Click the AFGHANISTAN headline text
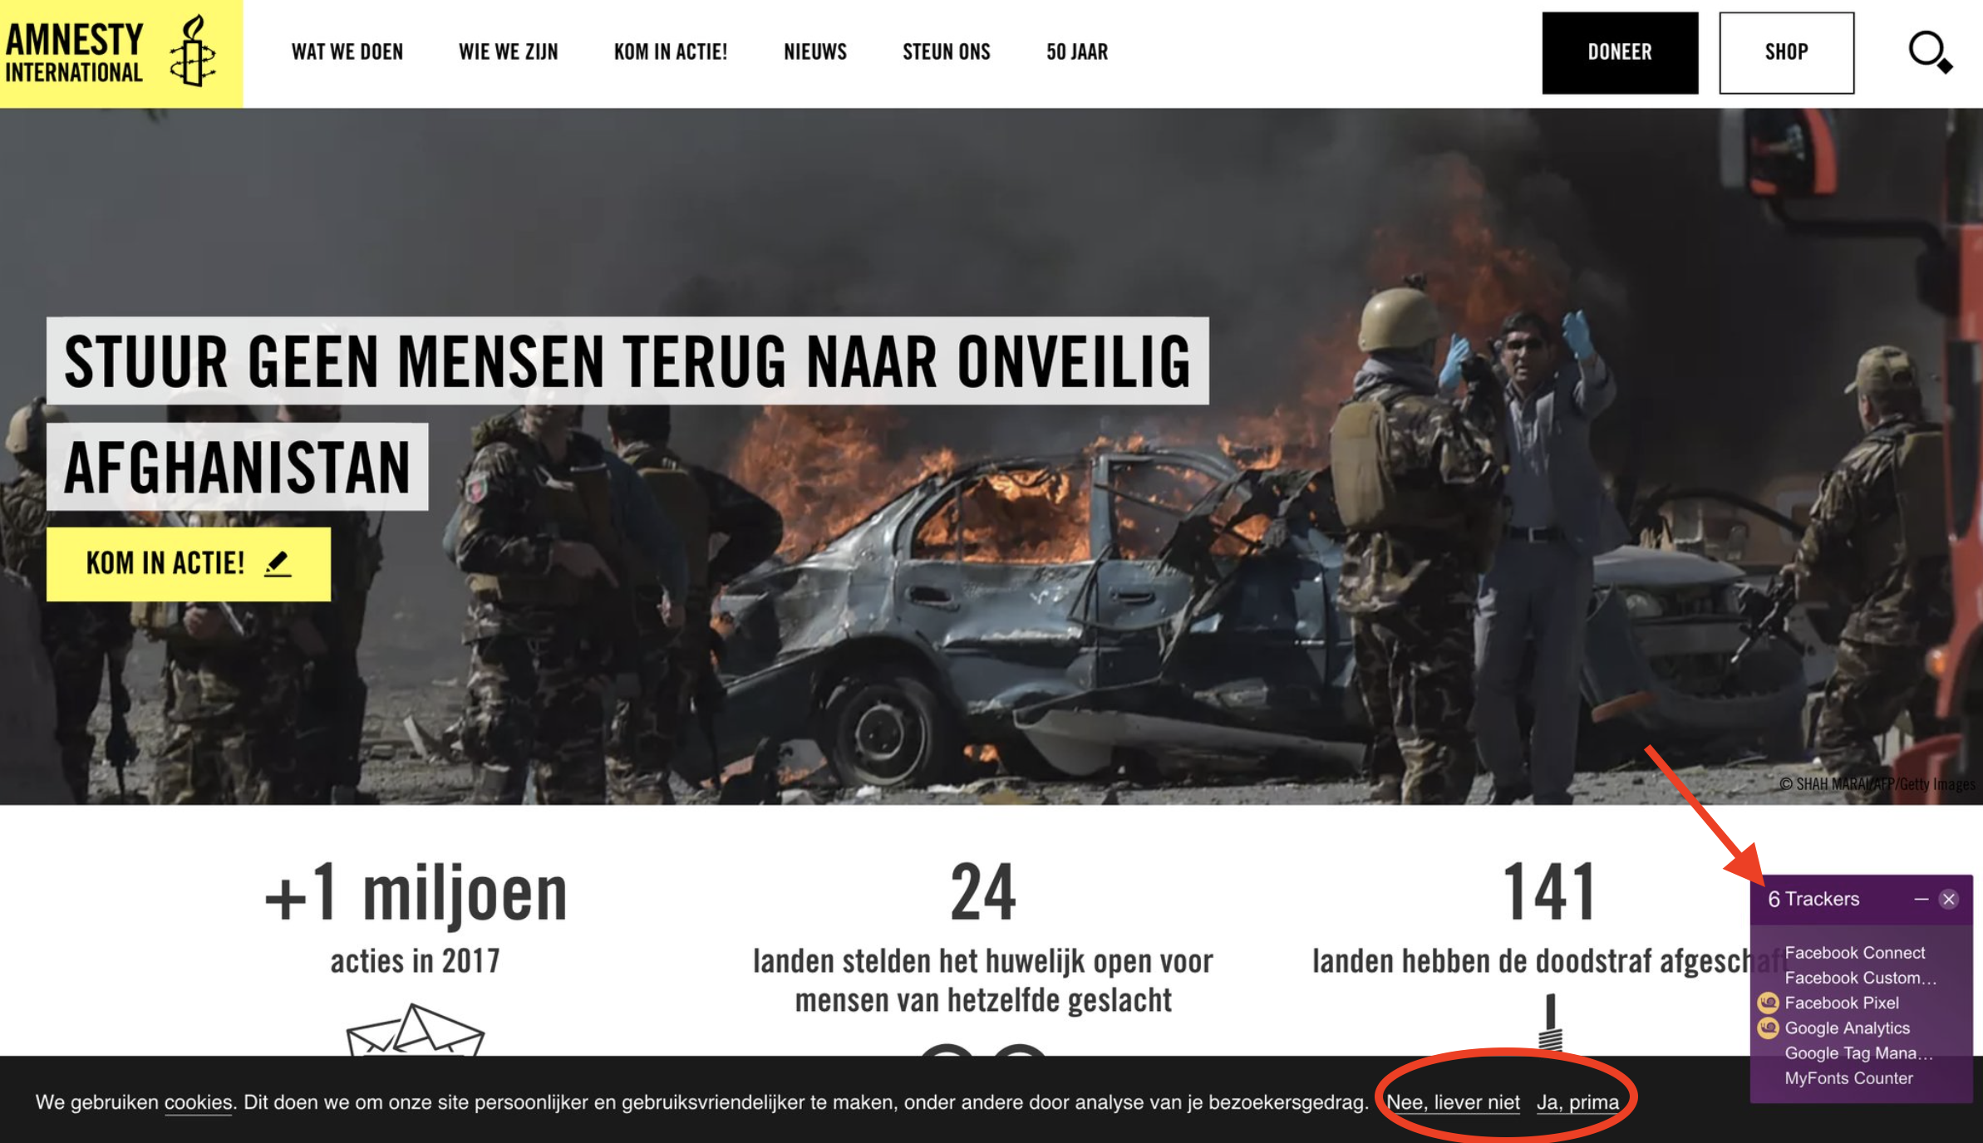1983x1143 pixels. (237, 467)
